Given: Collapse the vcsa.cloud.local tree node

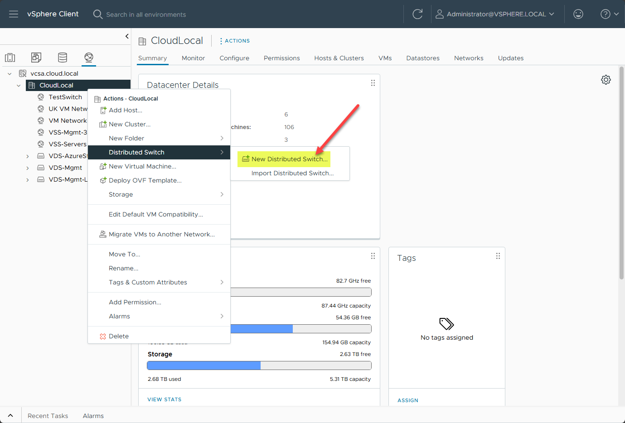Looking at the screenshot, I should (10, 73).
